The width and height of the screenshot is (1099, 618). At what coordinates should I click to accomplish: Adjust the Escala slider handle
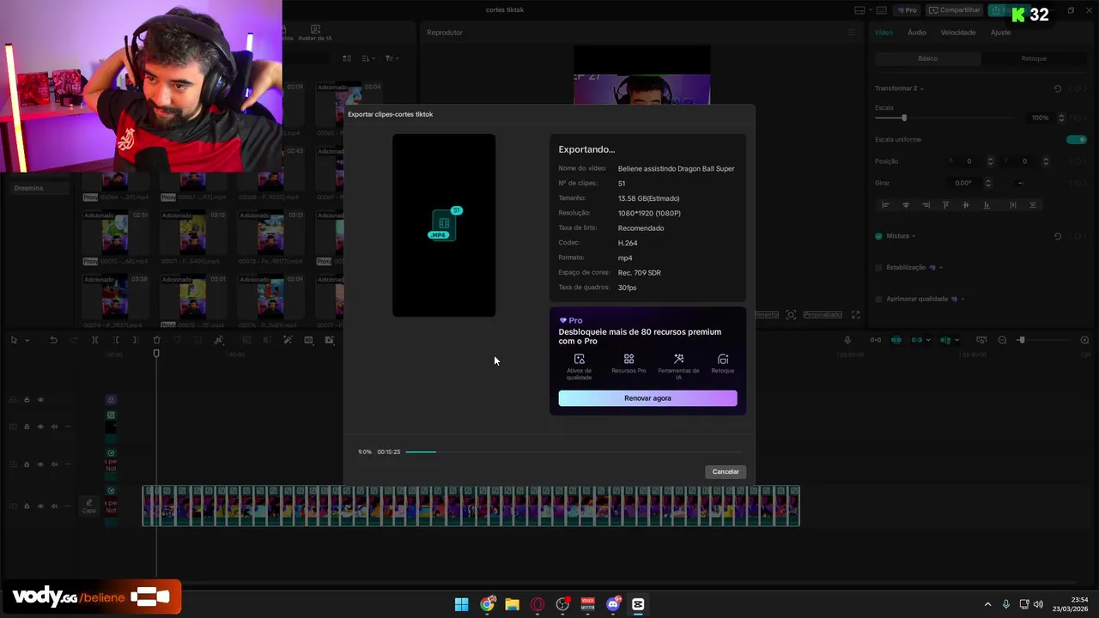click(904, 118)
